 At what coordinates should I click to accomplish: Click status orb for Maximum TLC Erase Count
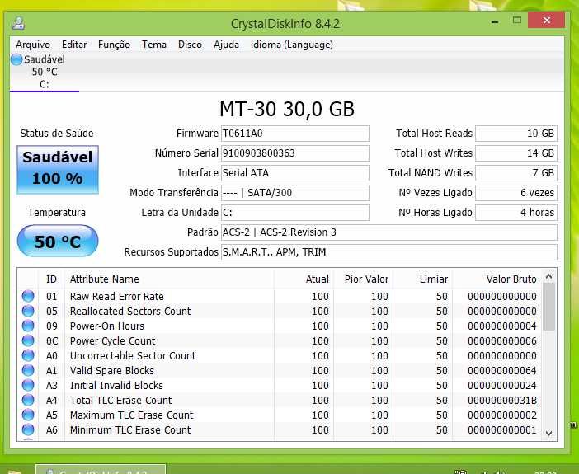point(28,415)
